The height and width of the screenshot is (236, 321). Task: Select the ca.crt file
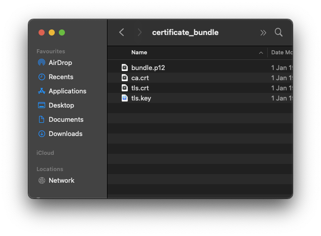tap(140, 78)
